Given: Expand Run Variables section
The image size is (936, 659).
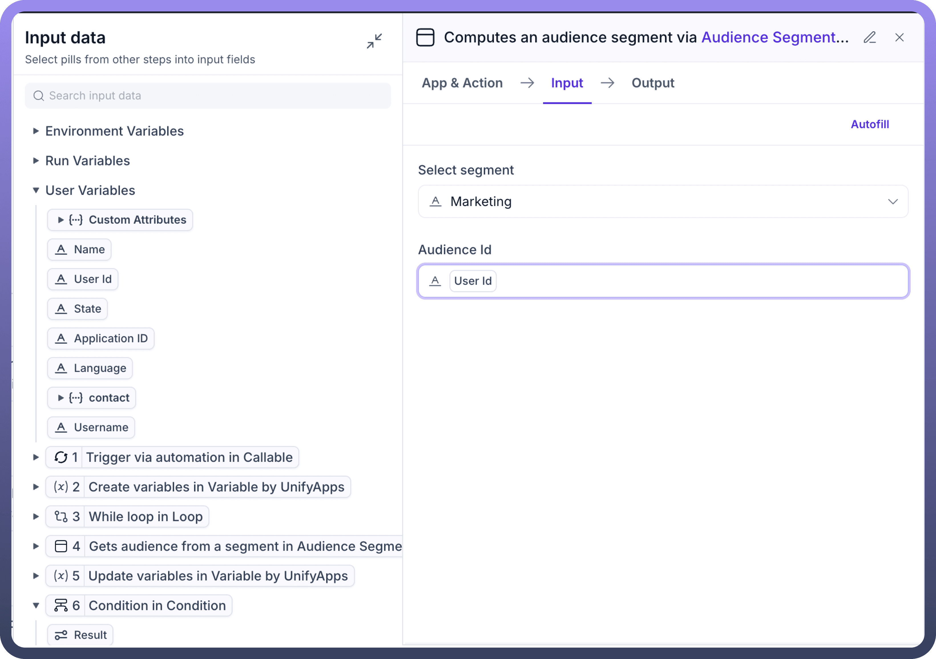Looking at the screenshot, I should coord(36,161).
